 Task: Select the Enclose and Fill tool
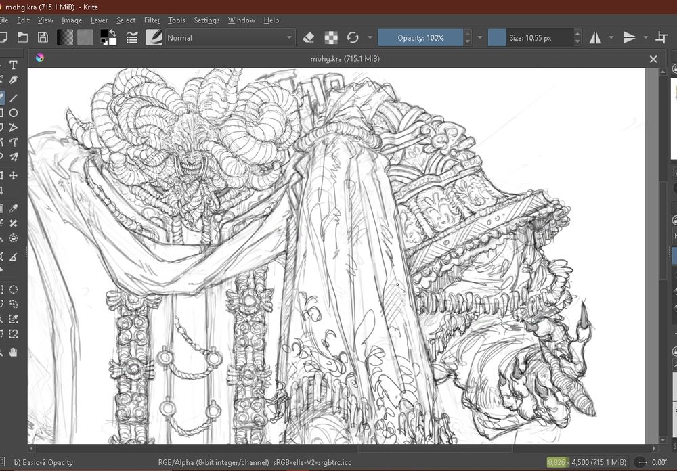tap(14, 238)
